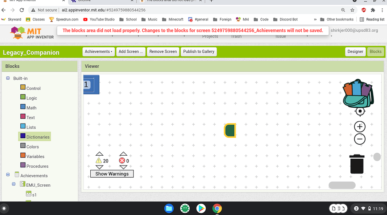The height and width of the screenshot is (215, 387).
Task: Collapse the Built-in blocks tree
Action: 8,78
